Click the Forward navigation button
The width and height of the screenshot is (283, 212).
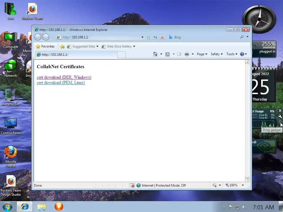click(x=46, y=37)
